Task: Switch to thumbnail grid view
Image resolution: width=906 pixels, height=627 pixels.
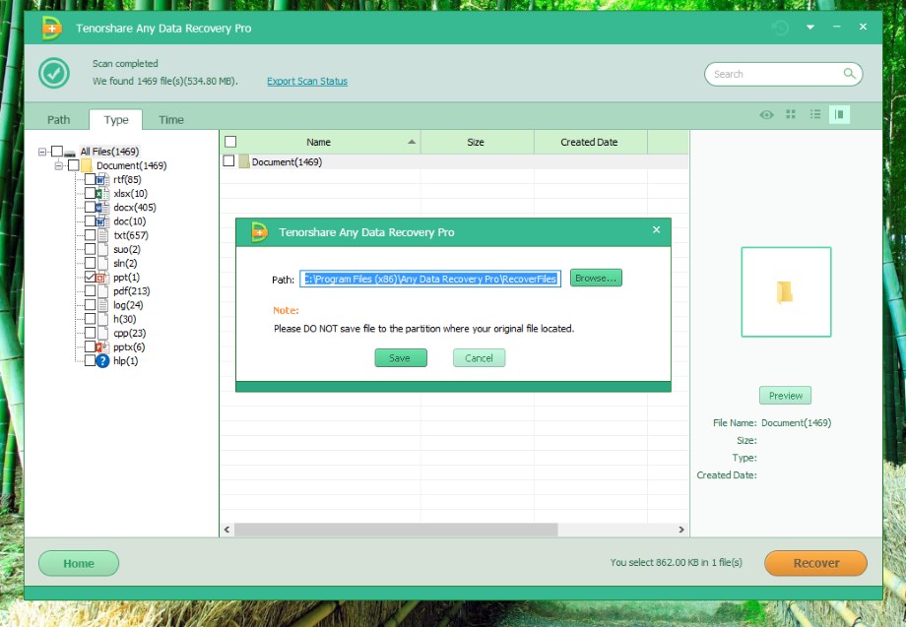Action: 791,115
